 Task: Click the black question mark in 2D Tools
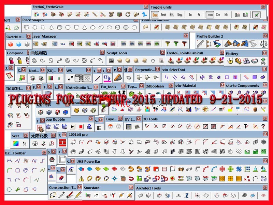point(263,126)
